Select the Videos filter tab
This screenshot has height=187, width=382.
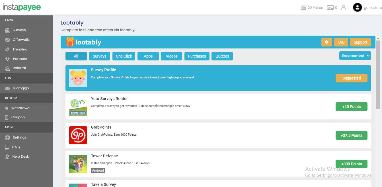[172, 56]
